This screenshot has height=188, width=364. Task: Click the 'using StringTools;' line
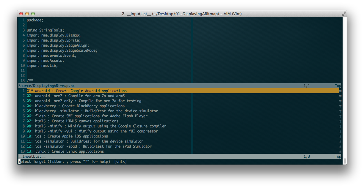coord(45,30)
